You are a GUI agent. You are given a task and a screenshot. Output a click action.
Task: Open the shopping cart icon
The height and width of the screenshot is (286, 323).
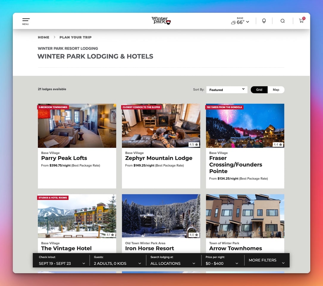301,21
